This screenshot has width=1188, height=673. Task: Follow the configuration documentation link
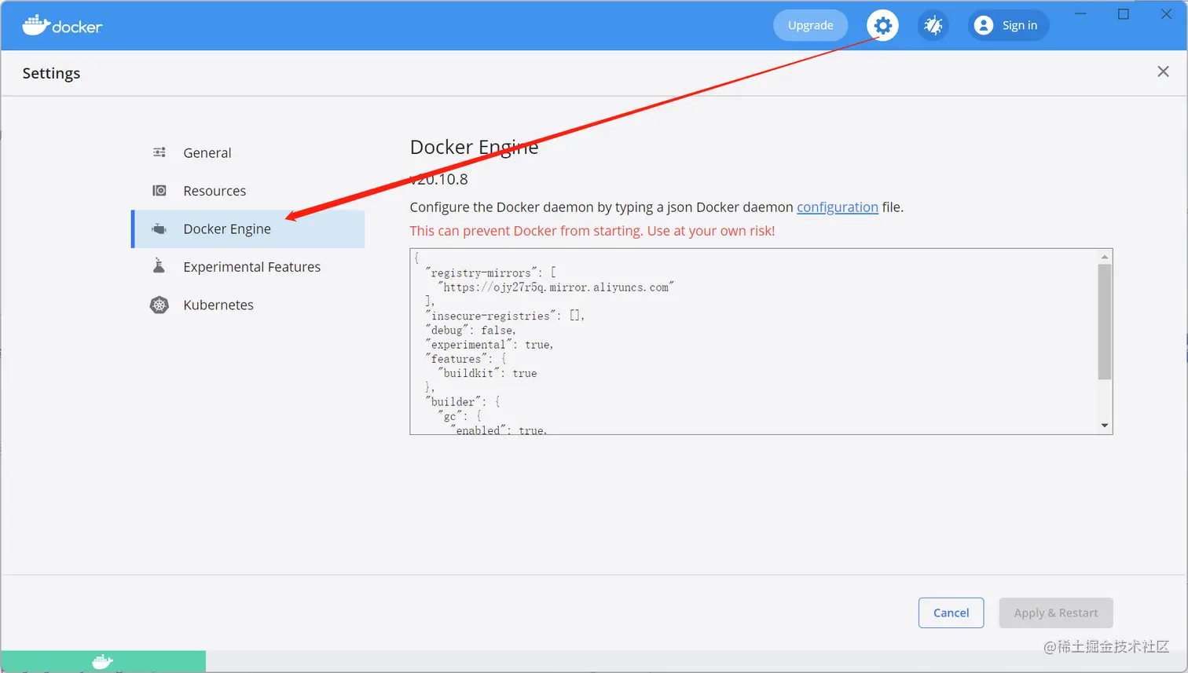point(838,207)
